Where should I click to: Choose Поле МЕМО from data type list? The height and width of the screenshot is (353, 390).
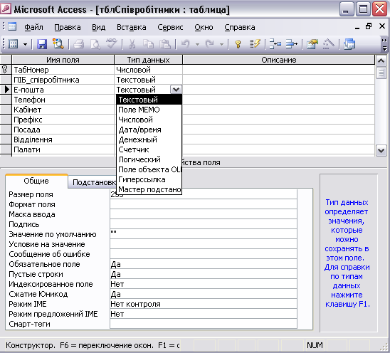tap(149, 110)
